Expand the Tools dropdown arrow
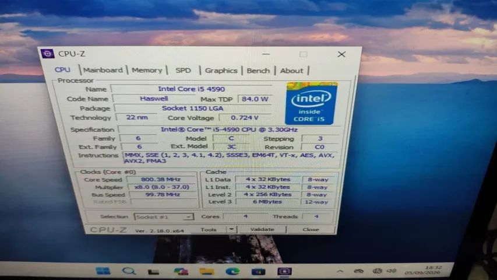Image resolution: width=497 pixels, height=280 pixels. coord(231,229)
